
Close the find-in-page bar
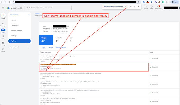[x=138, y=7]
